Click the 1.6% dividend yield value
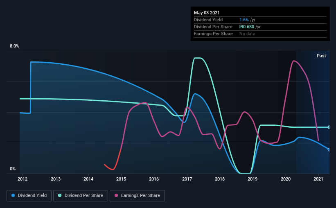Image resolution: width=336 pixels, height=208 pixels. [244, 20]
